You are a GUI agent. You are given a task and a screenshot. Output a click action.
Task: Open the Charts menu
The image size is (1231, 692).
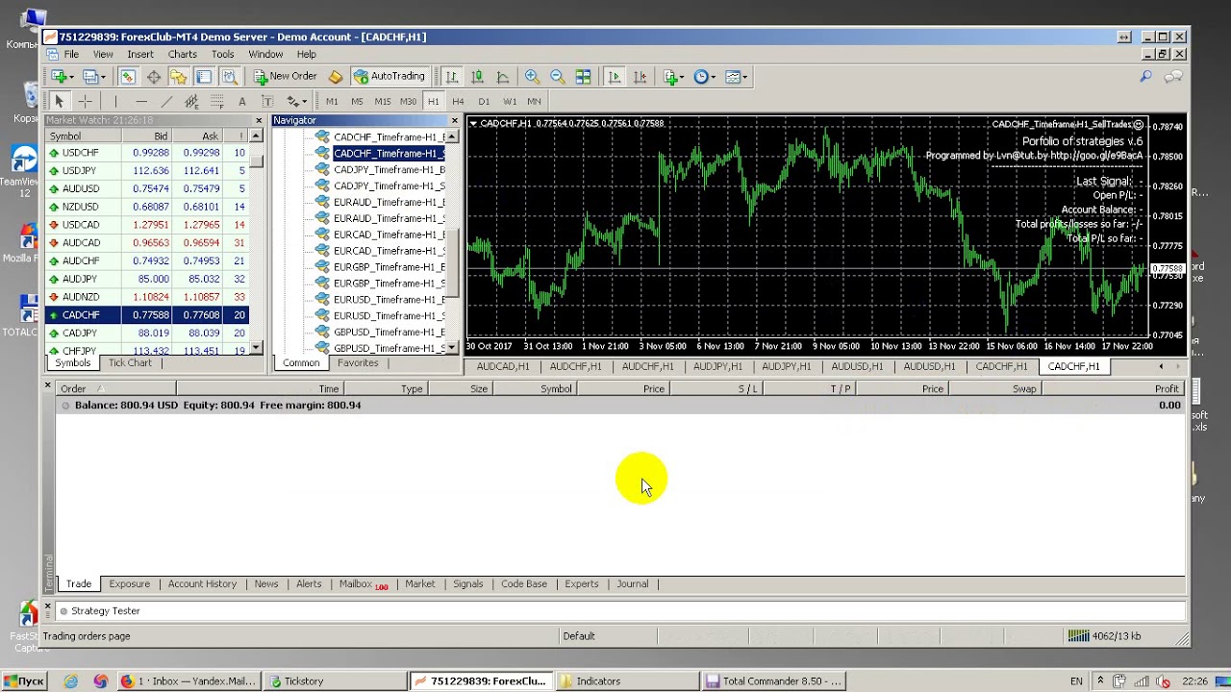[x=182, y=55]
